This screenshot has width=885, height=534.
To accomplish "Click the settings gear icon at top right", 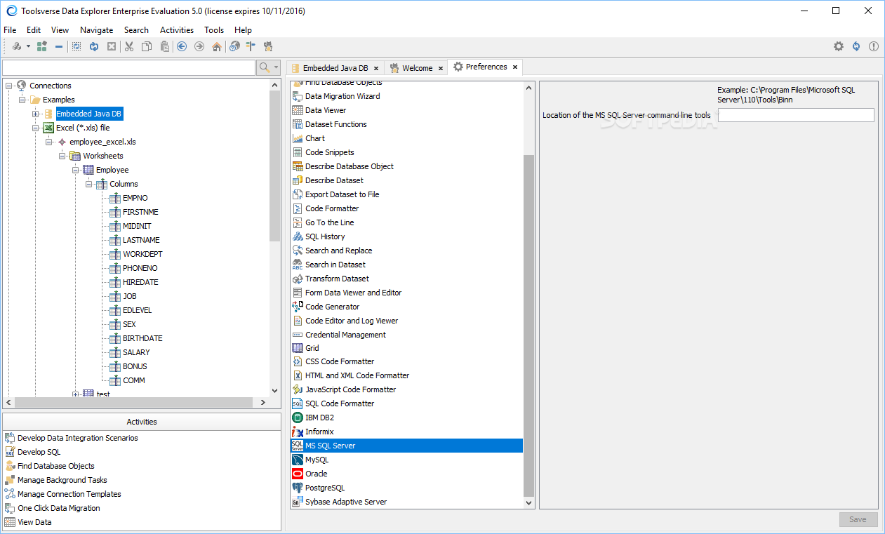I will 839,46.
